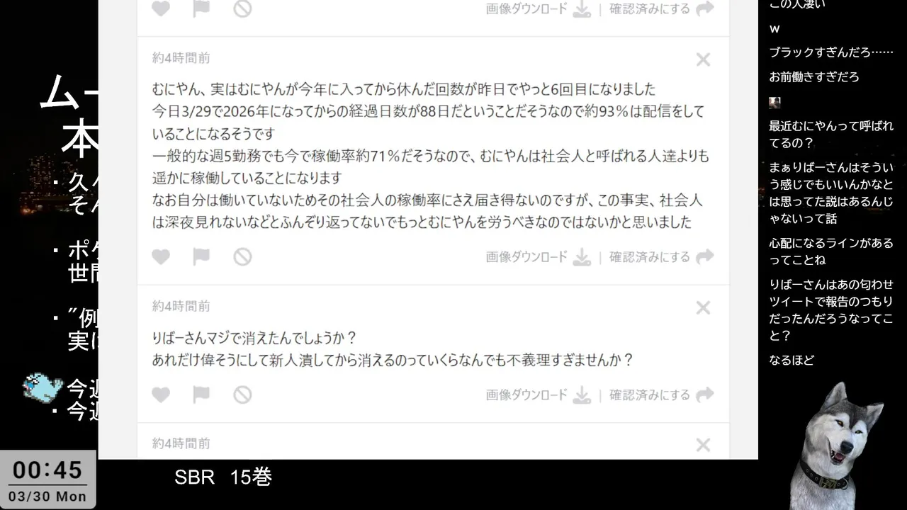Flag the りばーさん message
Image resolution: width=907 pixels, height=510 pixels.
201,395
